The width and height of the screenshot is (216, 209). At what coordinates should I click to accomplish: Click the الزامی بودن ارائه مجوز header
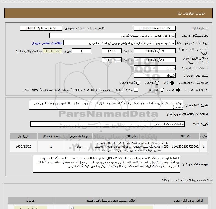[x=188, y=201]
